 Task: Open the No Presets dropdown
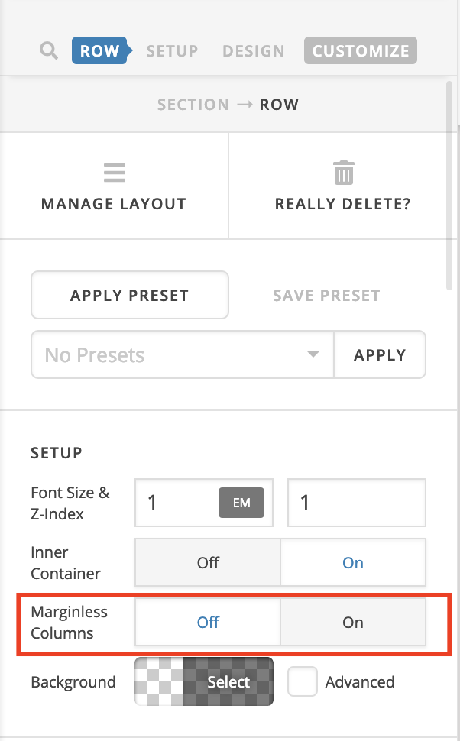(183, 354)
